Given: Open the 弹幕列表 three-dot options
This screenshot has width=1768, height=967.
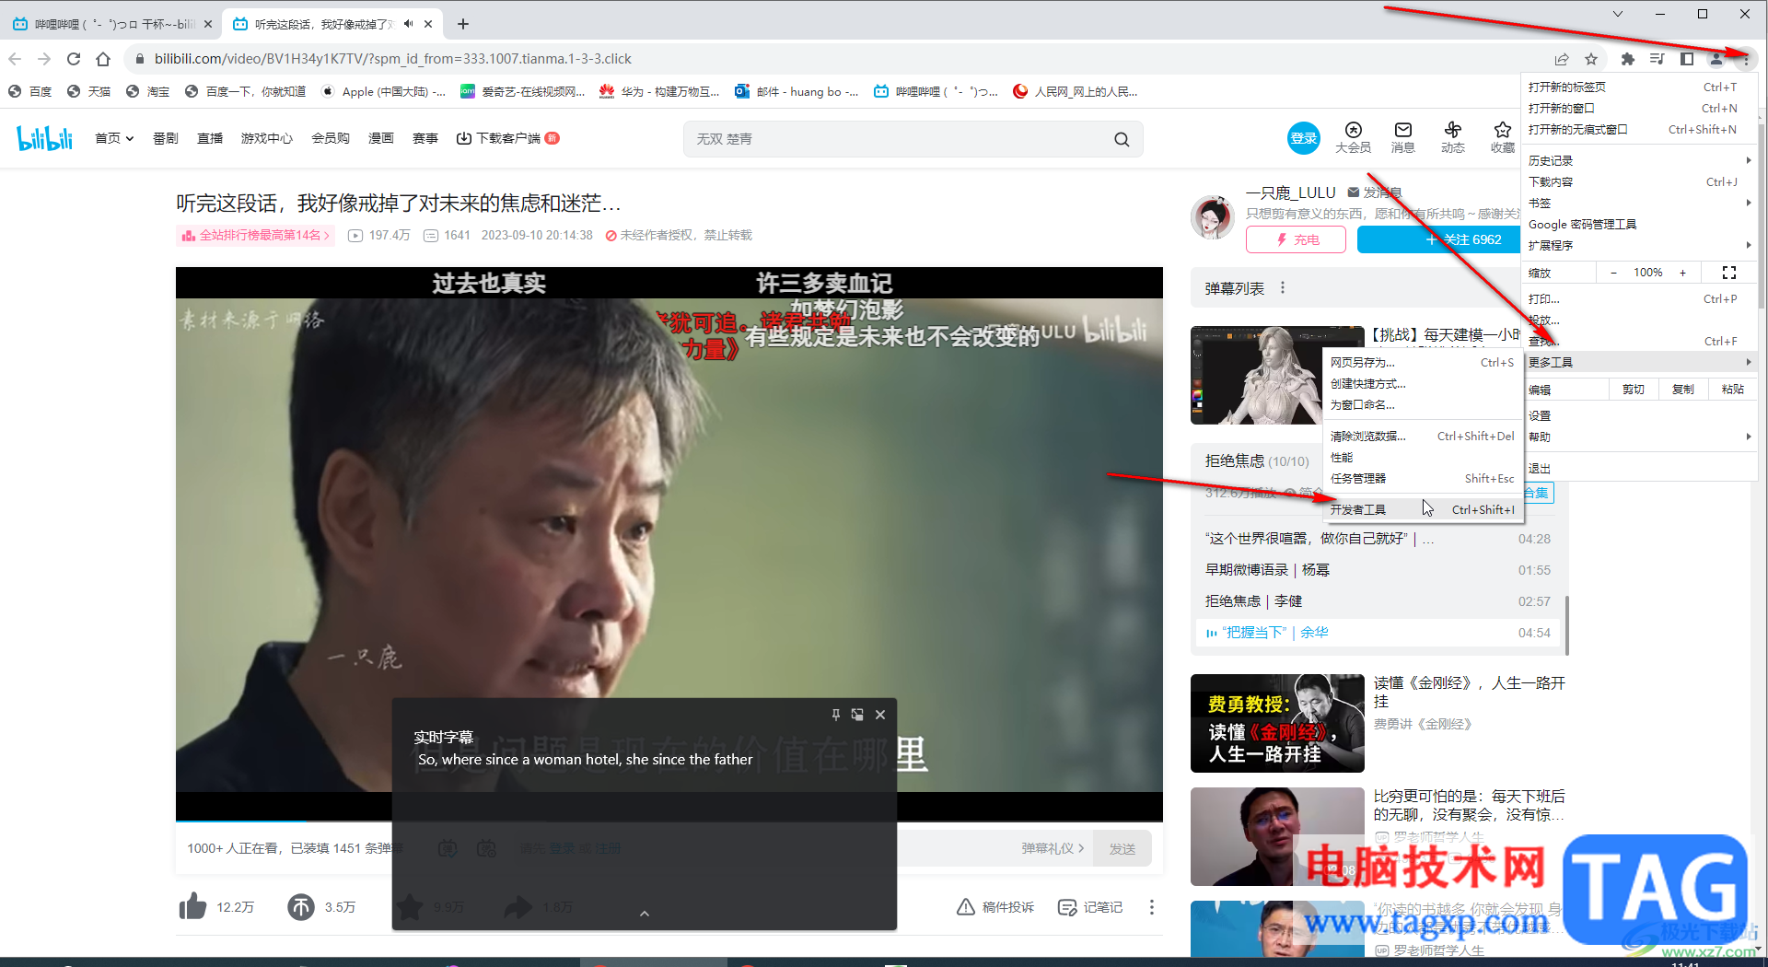Looking at the screenshot, I should pyautogui.click(x=1283, y=288).
